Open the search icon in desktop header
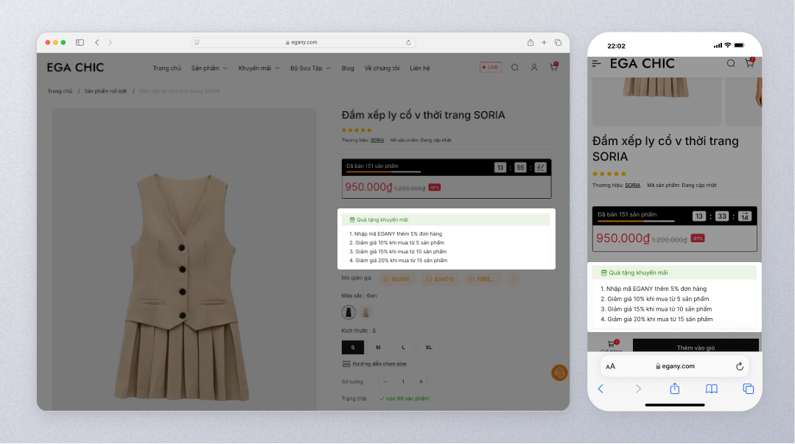 (x=515, y=68)
